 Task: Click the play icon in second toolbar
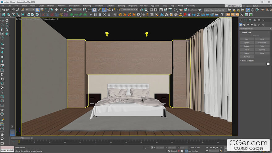click(91, 15)
